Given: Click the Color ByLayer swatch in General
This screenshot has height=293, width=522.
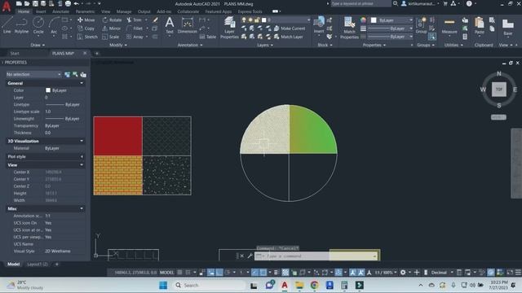Looking at the screenshot, I should coord(48,90).
